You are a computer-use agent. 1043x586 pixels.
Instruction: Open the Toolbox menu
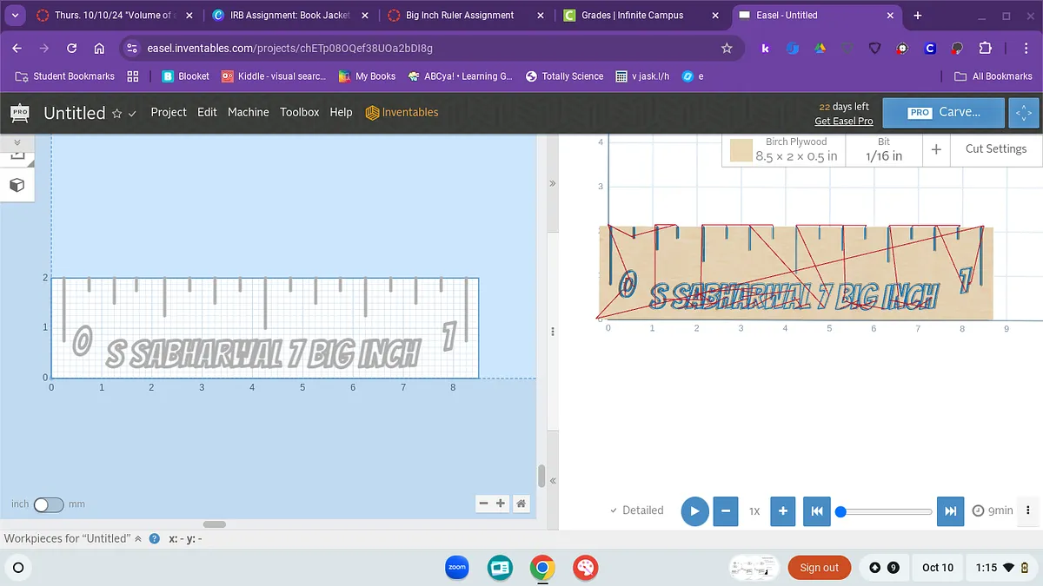(x=299, y=112)
